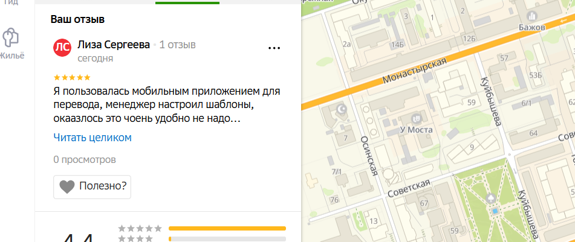Click the five-star row in rating breakdown

[x=202, y=229]
